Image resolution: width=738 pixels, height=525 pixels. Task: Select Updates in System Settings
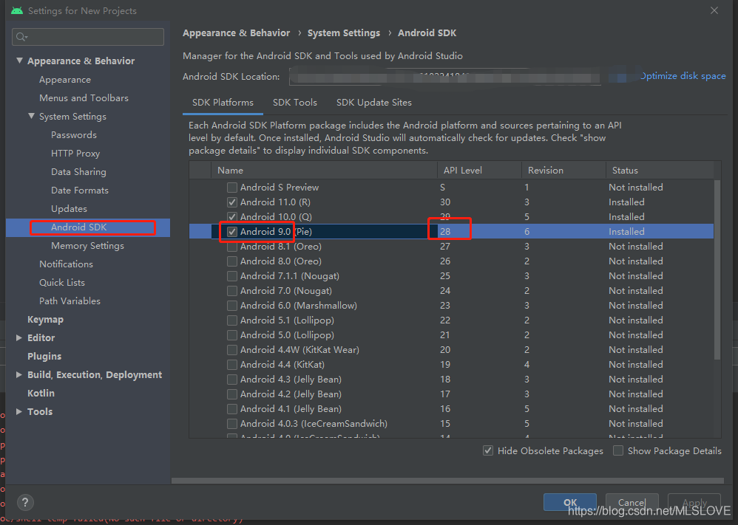point(69,209)
